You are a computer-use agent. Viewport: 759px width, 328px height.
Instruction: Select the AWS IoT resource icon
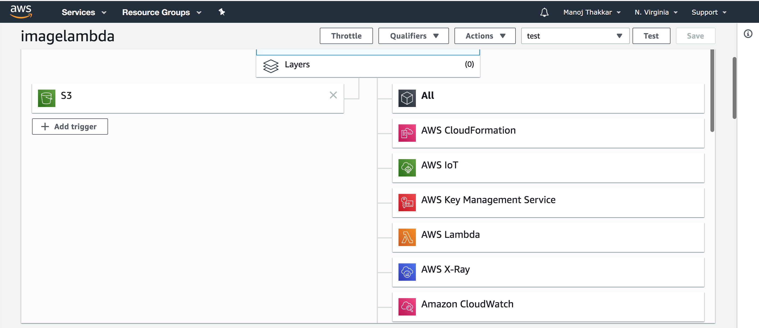click(x=407, y=168)
